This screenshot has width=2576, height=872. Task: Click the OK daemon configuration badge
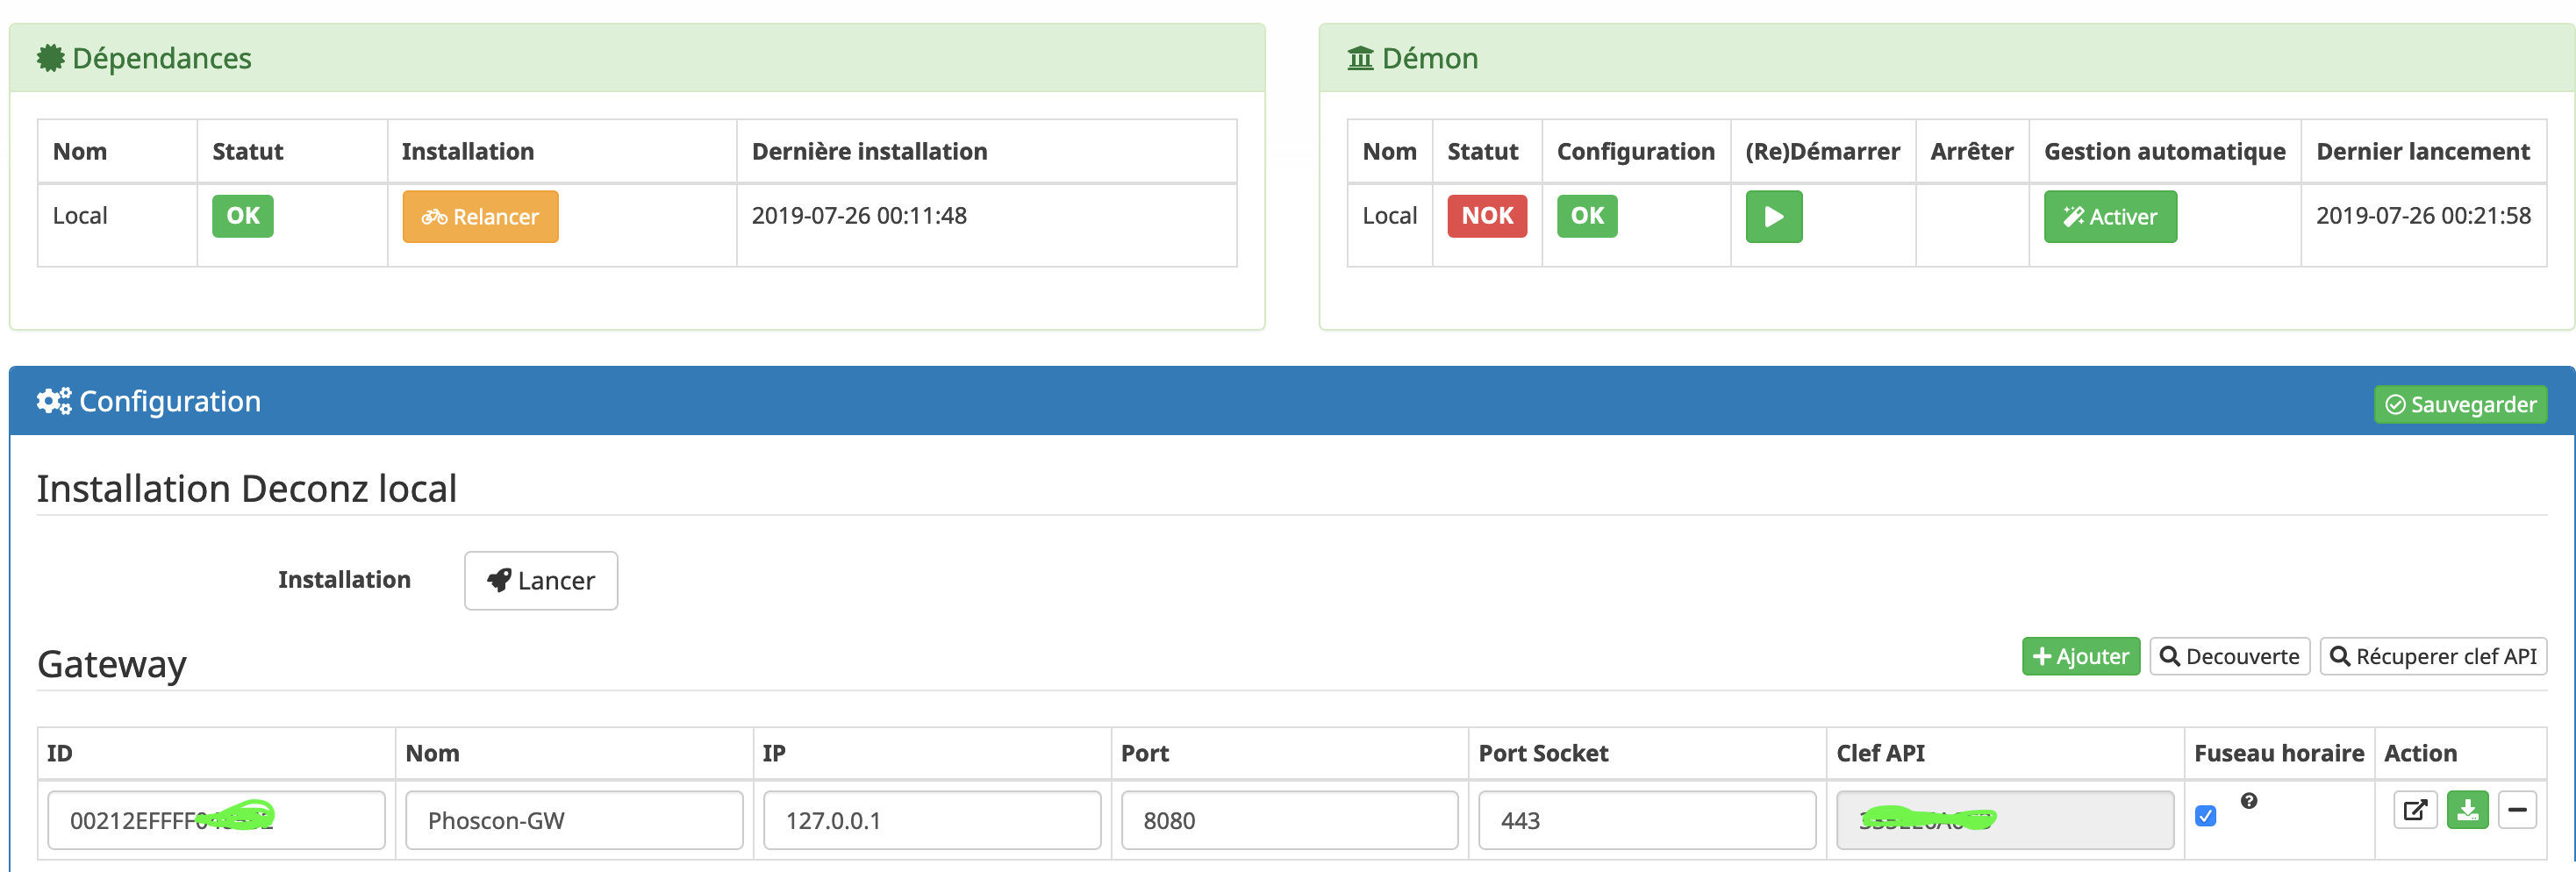[x=1587, y=216]
